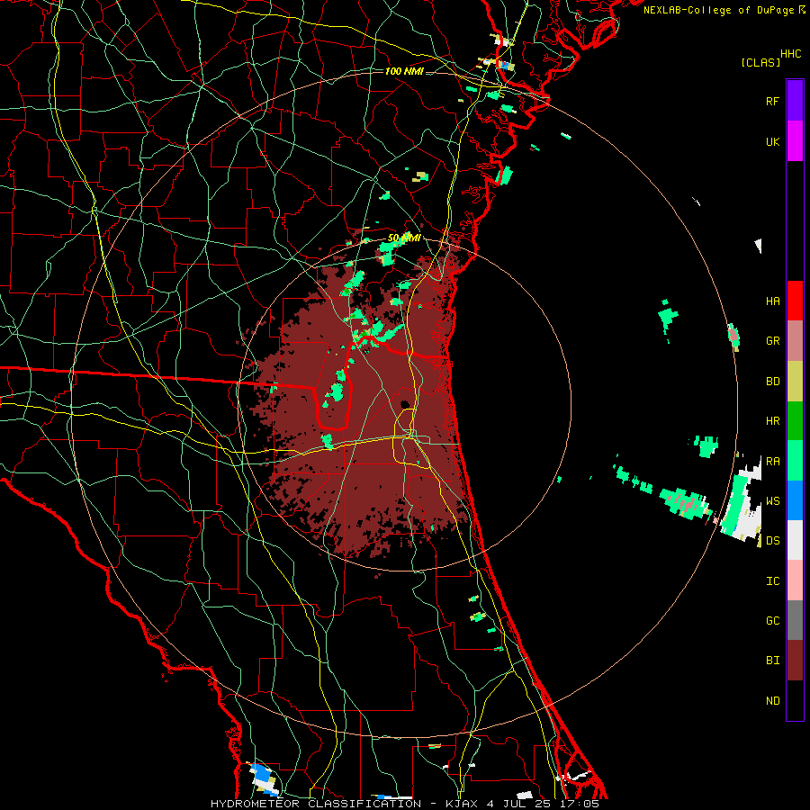The width and height of the screenshot is (810, 810).
Task: Click the GR legend label
Action: pyautogui.click(x=772, y=341)
